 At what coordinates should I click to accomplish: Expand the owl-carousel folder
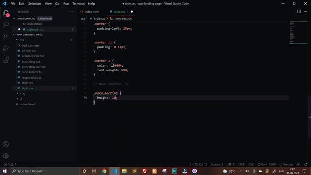(x=19, y=45)
